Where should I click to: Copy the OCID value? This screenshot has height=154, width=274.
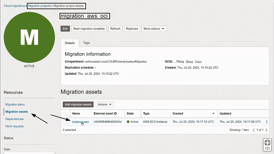click(x=198, y=61)
